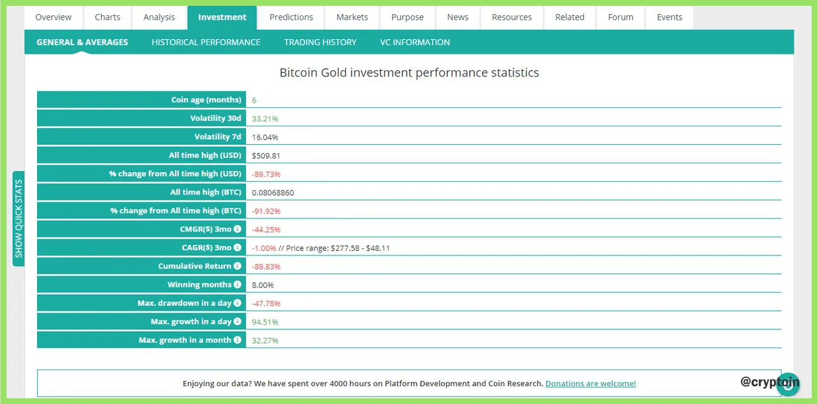
Task: Click the All time high value $509.81
Action: (266, 156)
